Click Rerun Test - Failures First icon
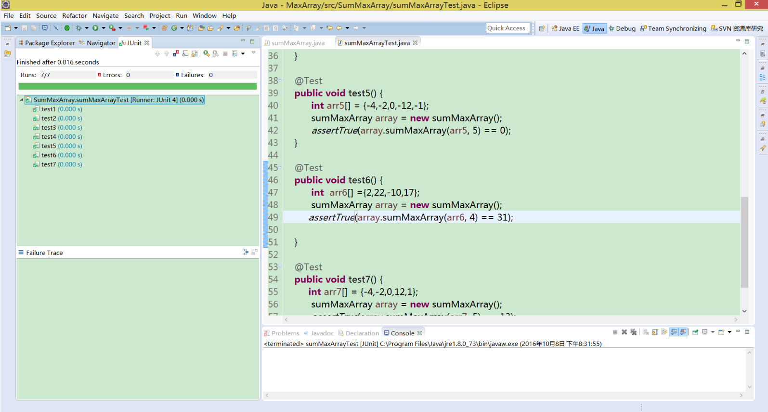Screen dimensions: 768x412 click(216, 53)
